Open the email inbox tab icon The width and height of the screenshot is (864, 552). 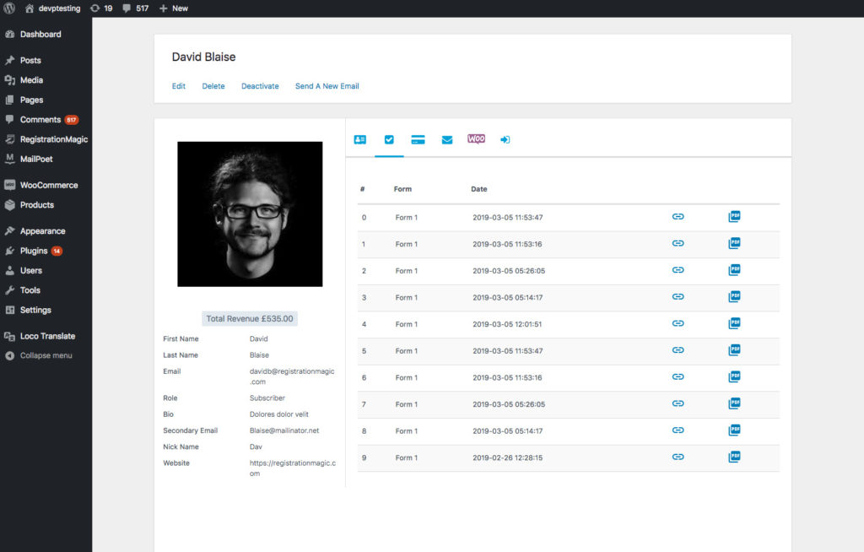(x=447, y=140)
